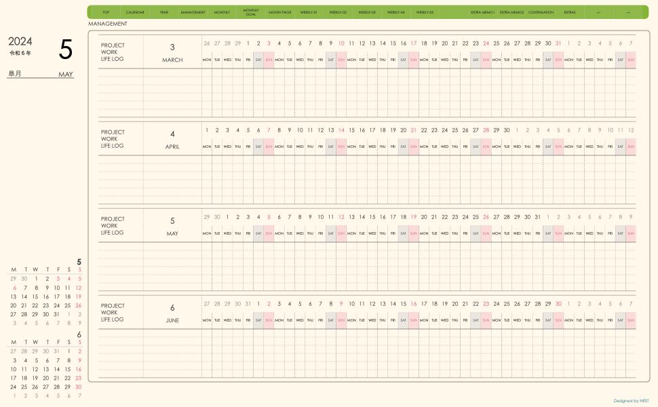
Task: Click date 15 in the MARCH row
Action: click(393, 43)
